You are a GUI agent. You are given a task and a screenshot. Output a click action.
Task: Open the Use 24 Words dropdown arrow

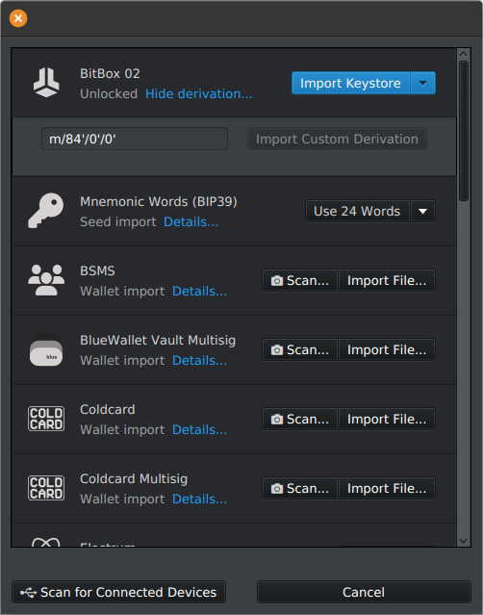tap(422, 212)
